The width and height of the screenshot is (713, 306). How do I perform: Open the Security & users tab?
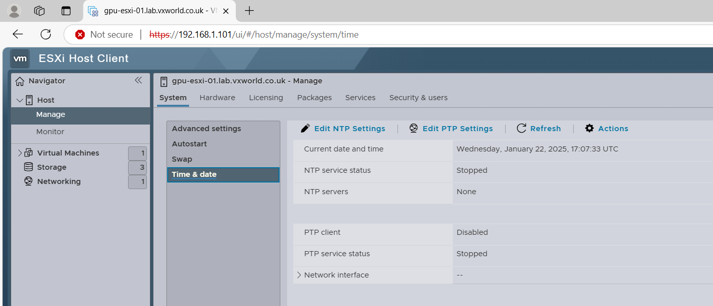coord(418,98)
